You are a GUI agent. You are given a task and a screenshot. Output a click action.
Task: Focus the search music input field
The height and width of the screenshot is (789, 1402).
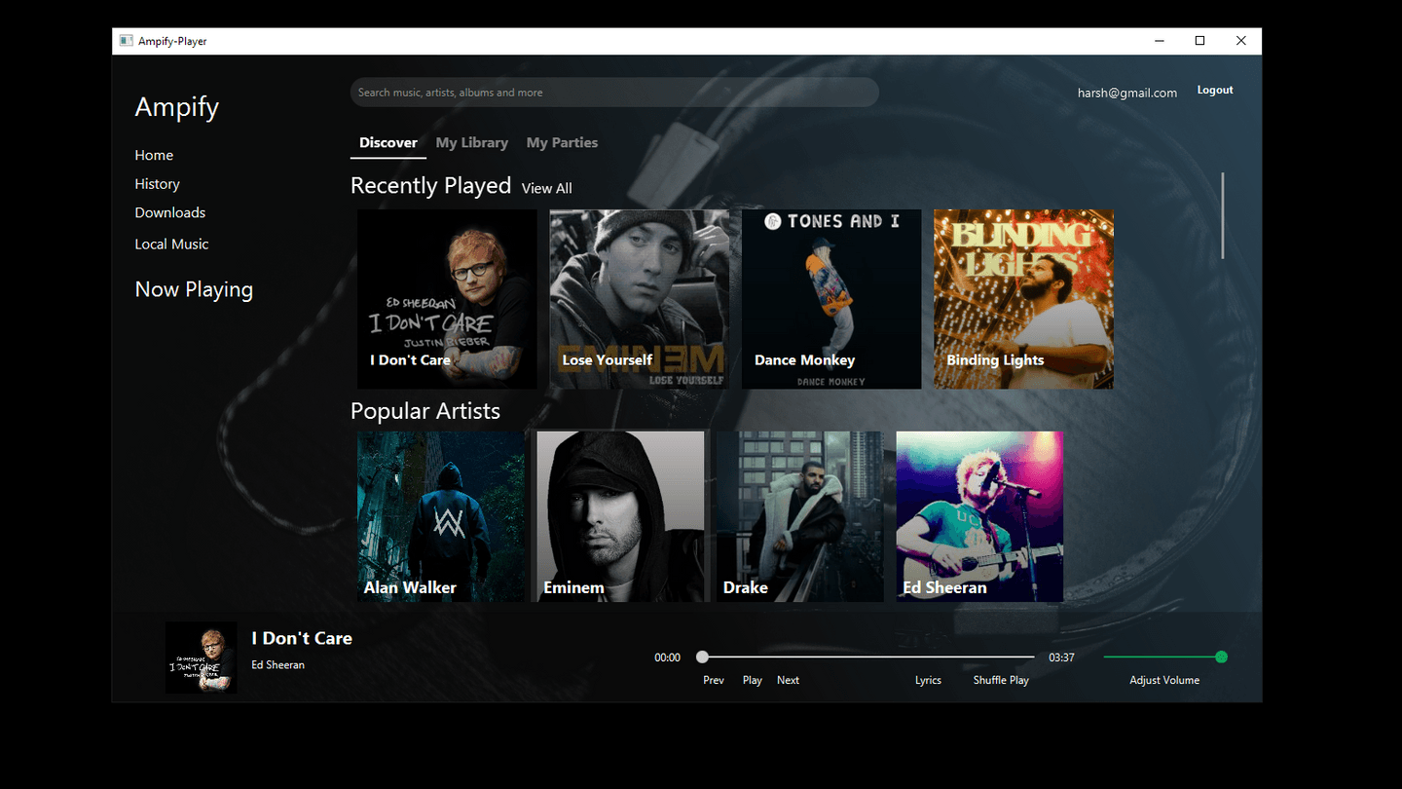(614, 93)
